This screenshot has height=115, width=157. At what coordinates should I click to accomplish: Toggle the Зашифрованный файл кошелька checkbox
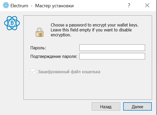tap(33, 71)
